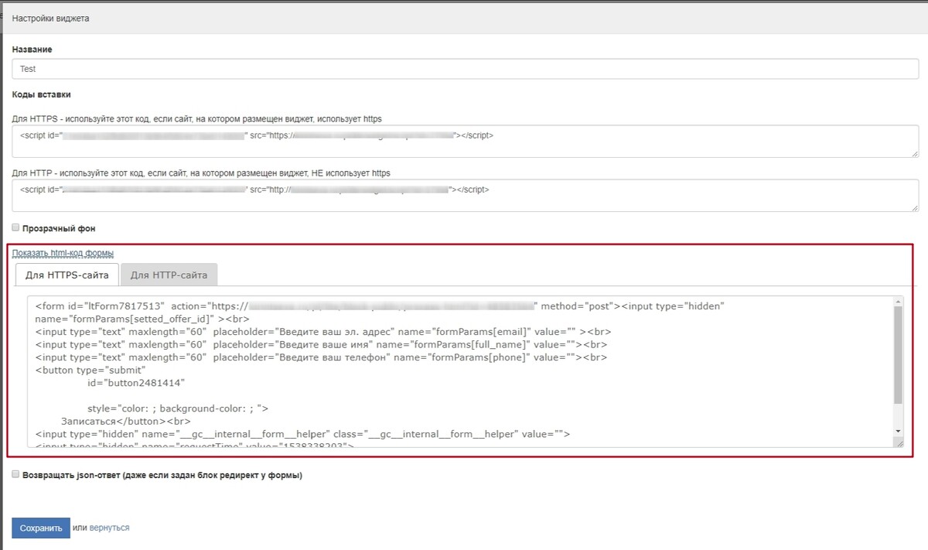
Task: Click the formParams[full_name] input code line
Action: [321, 344]
